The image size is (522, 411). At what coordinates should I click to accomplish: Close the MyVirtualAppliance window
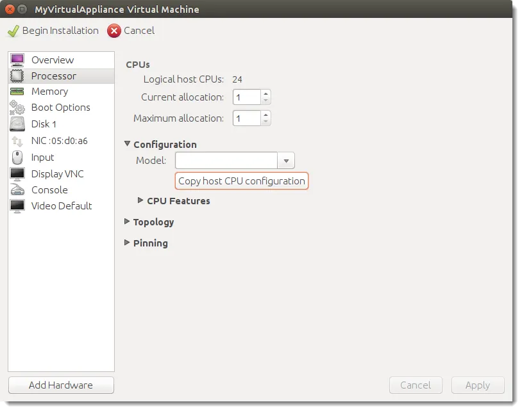click(x=10, y=10)
